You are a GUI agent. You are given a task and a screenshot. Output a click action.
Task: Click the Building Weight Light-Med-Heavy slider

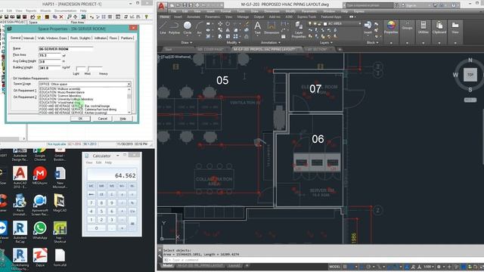(89, 69)
